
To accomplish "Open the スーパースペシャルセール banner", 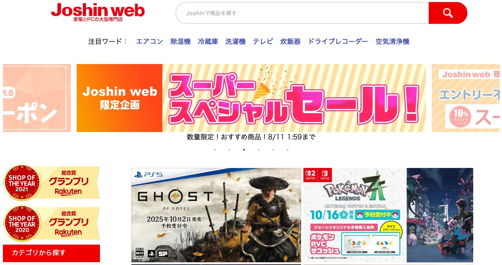I will (x=251, y=98).
